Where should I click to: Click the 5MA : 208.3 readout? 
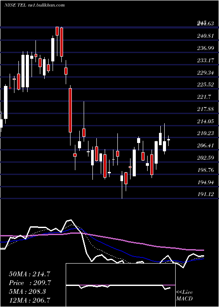(28, 291)
